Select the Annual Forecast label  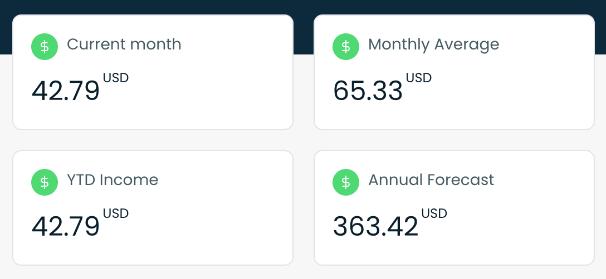pyautogui.click(x=431, y=180)
